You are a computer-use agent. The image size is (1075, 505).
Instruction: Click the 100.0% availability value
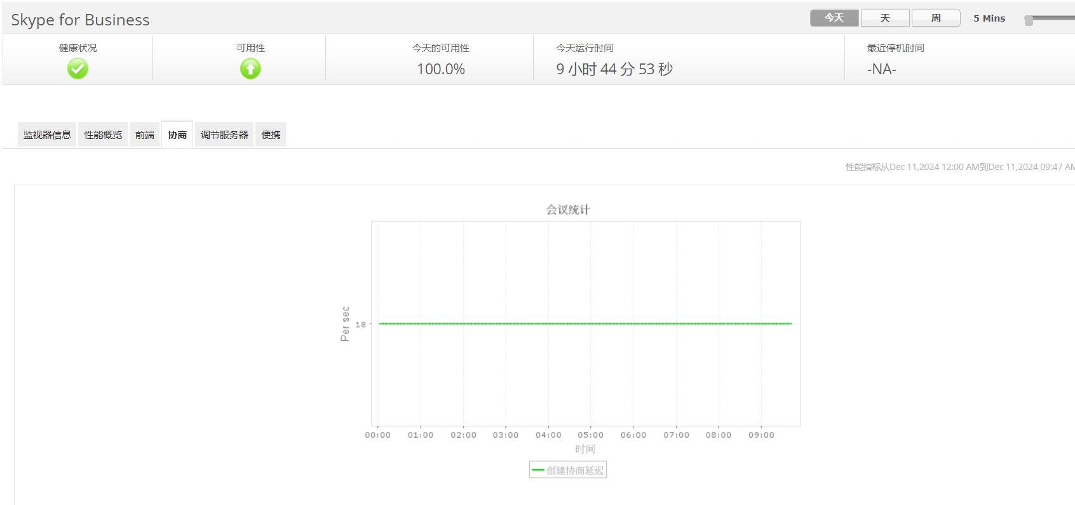441,69
